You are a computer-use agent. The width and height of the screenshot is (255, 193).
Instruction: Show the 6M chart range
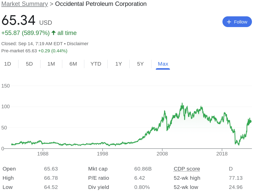coord(73,64)
